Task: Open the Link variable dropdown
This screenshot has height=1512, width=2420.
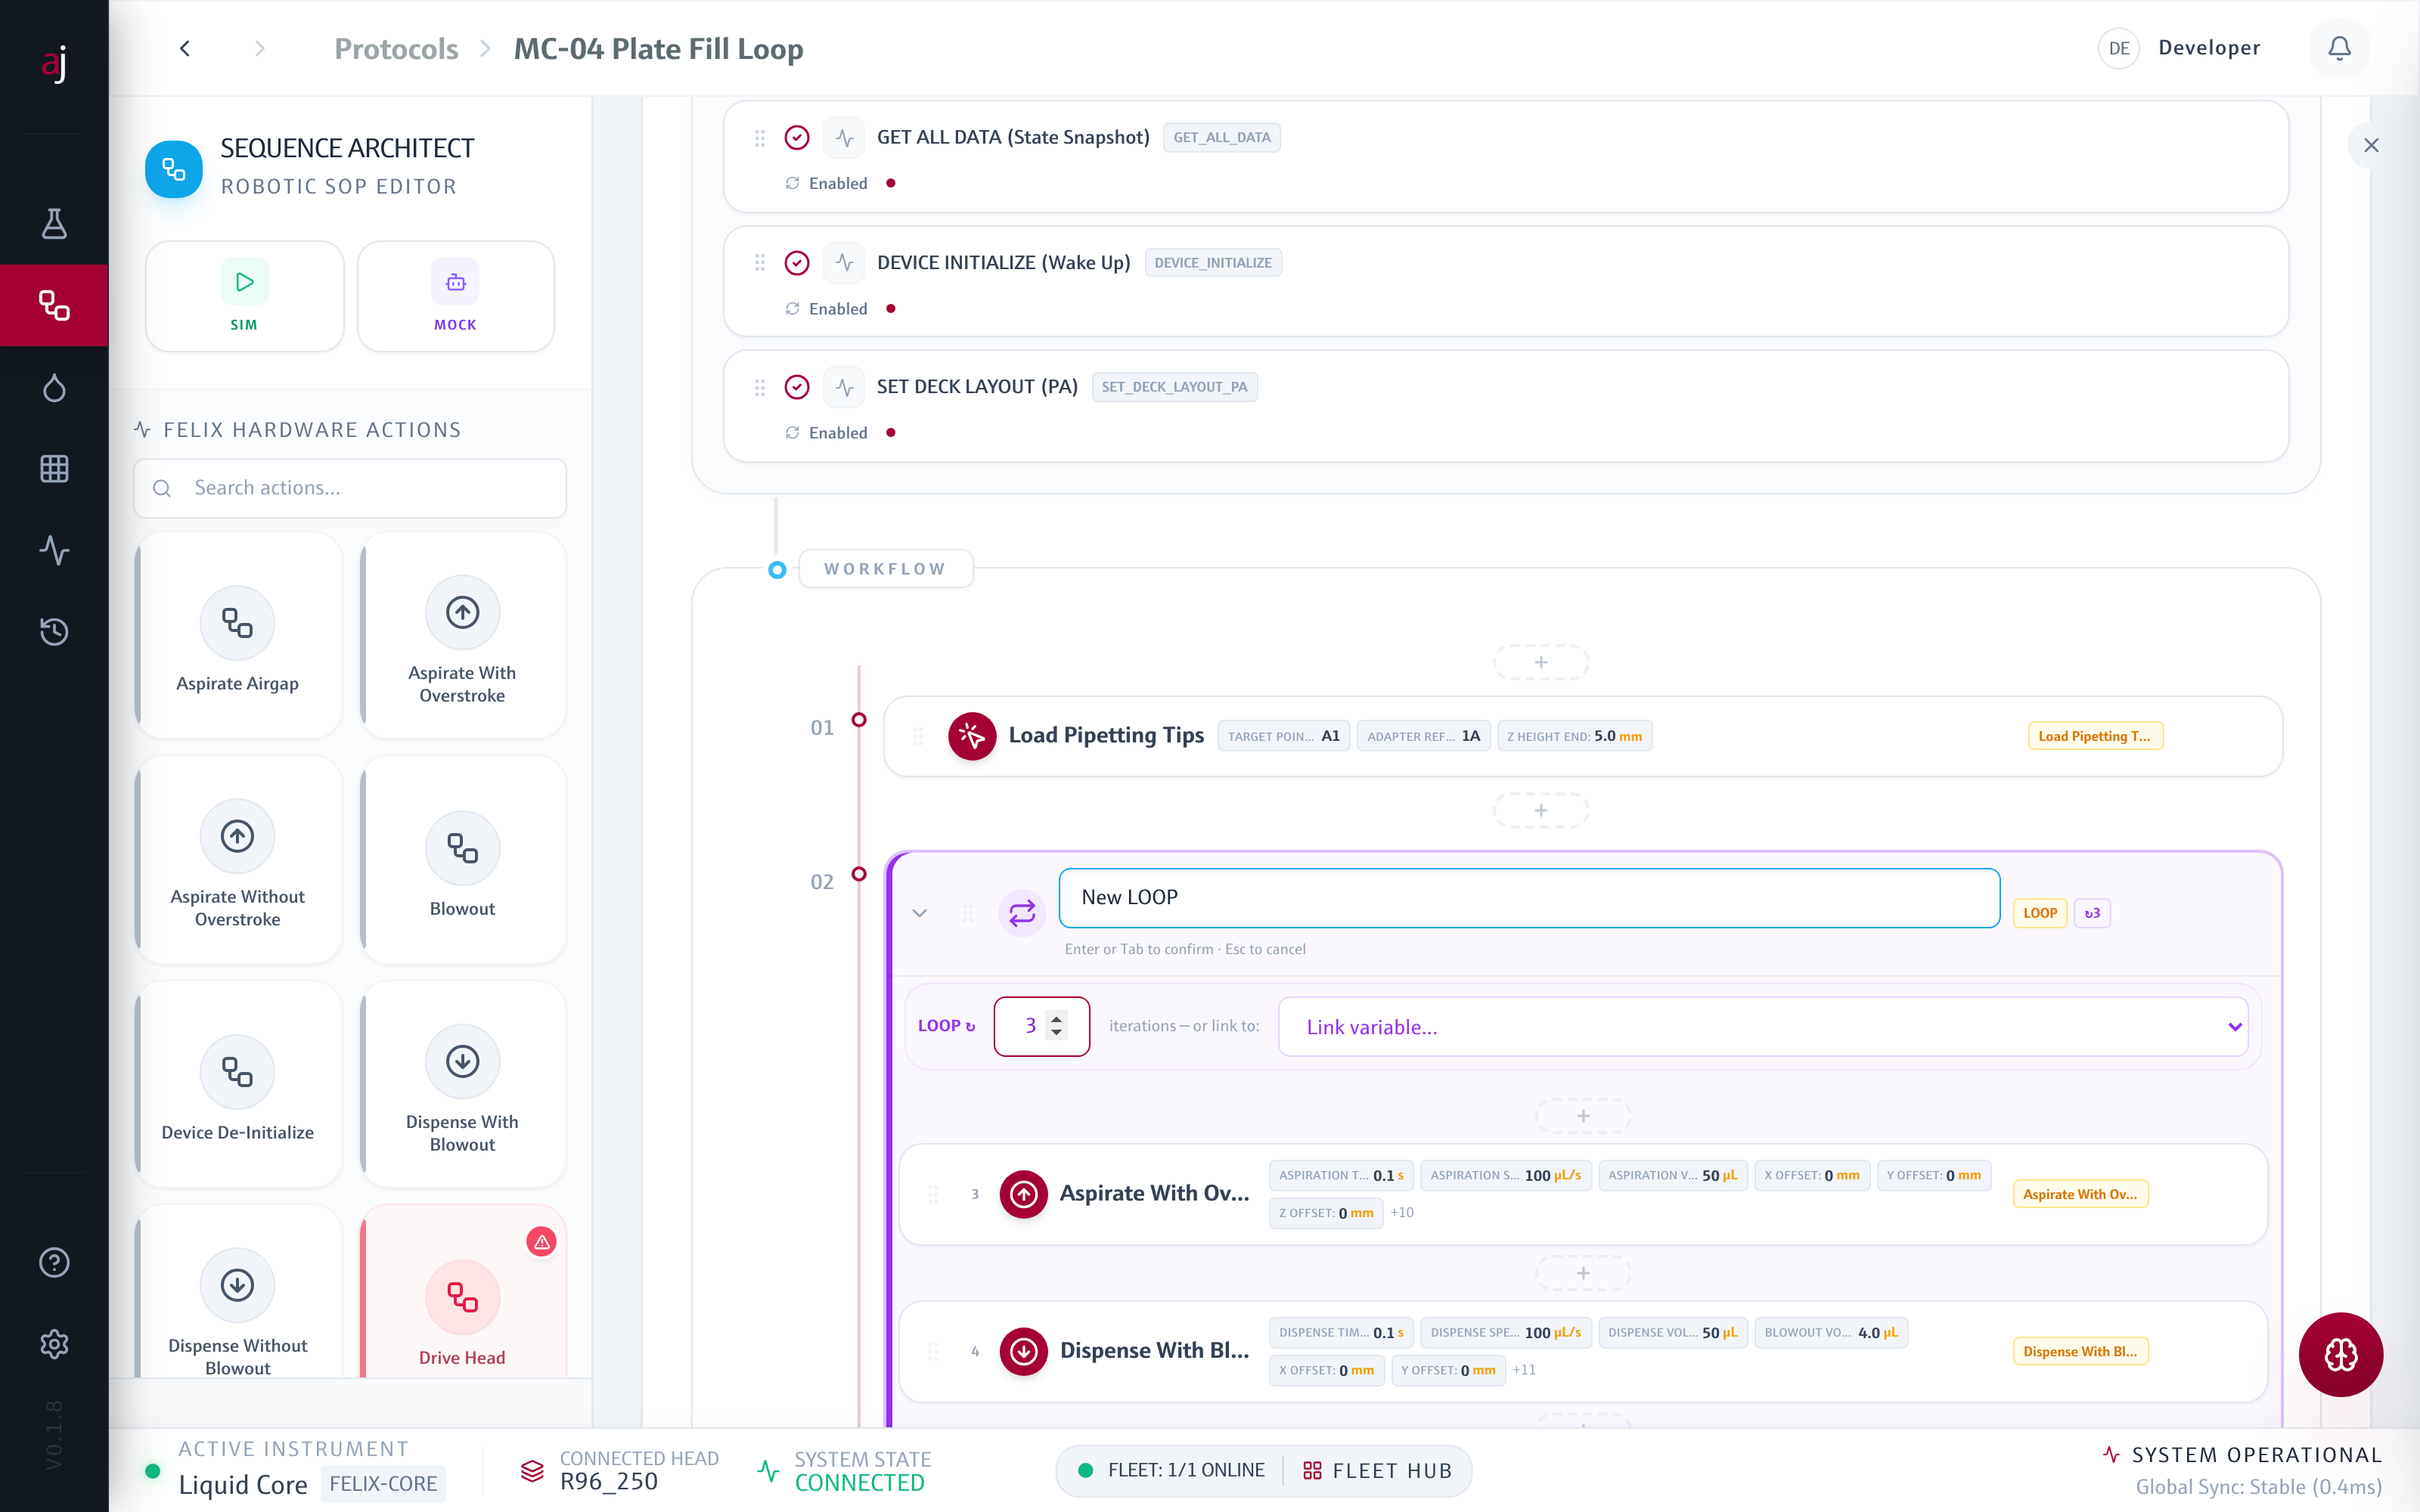Action: point(1763,1026)
